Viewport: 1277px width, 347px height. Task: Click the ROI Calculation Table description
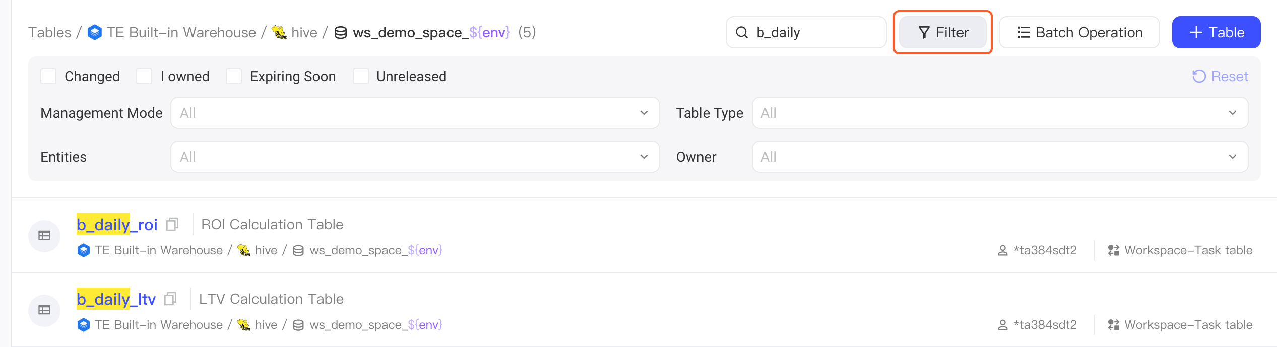(x=272, y=224)
